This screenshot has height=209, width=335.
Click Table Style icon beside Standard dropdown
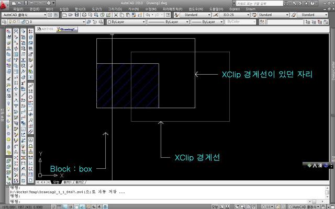pyautogui.click(x=254, y=15)
